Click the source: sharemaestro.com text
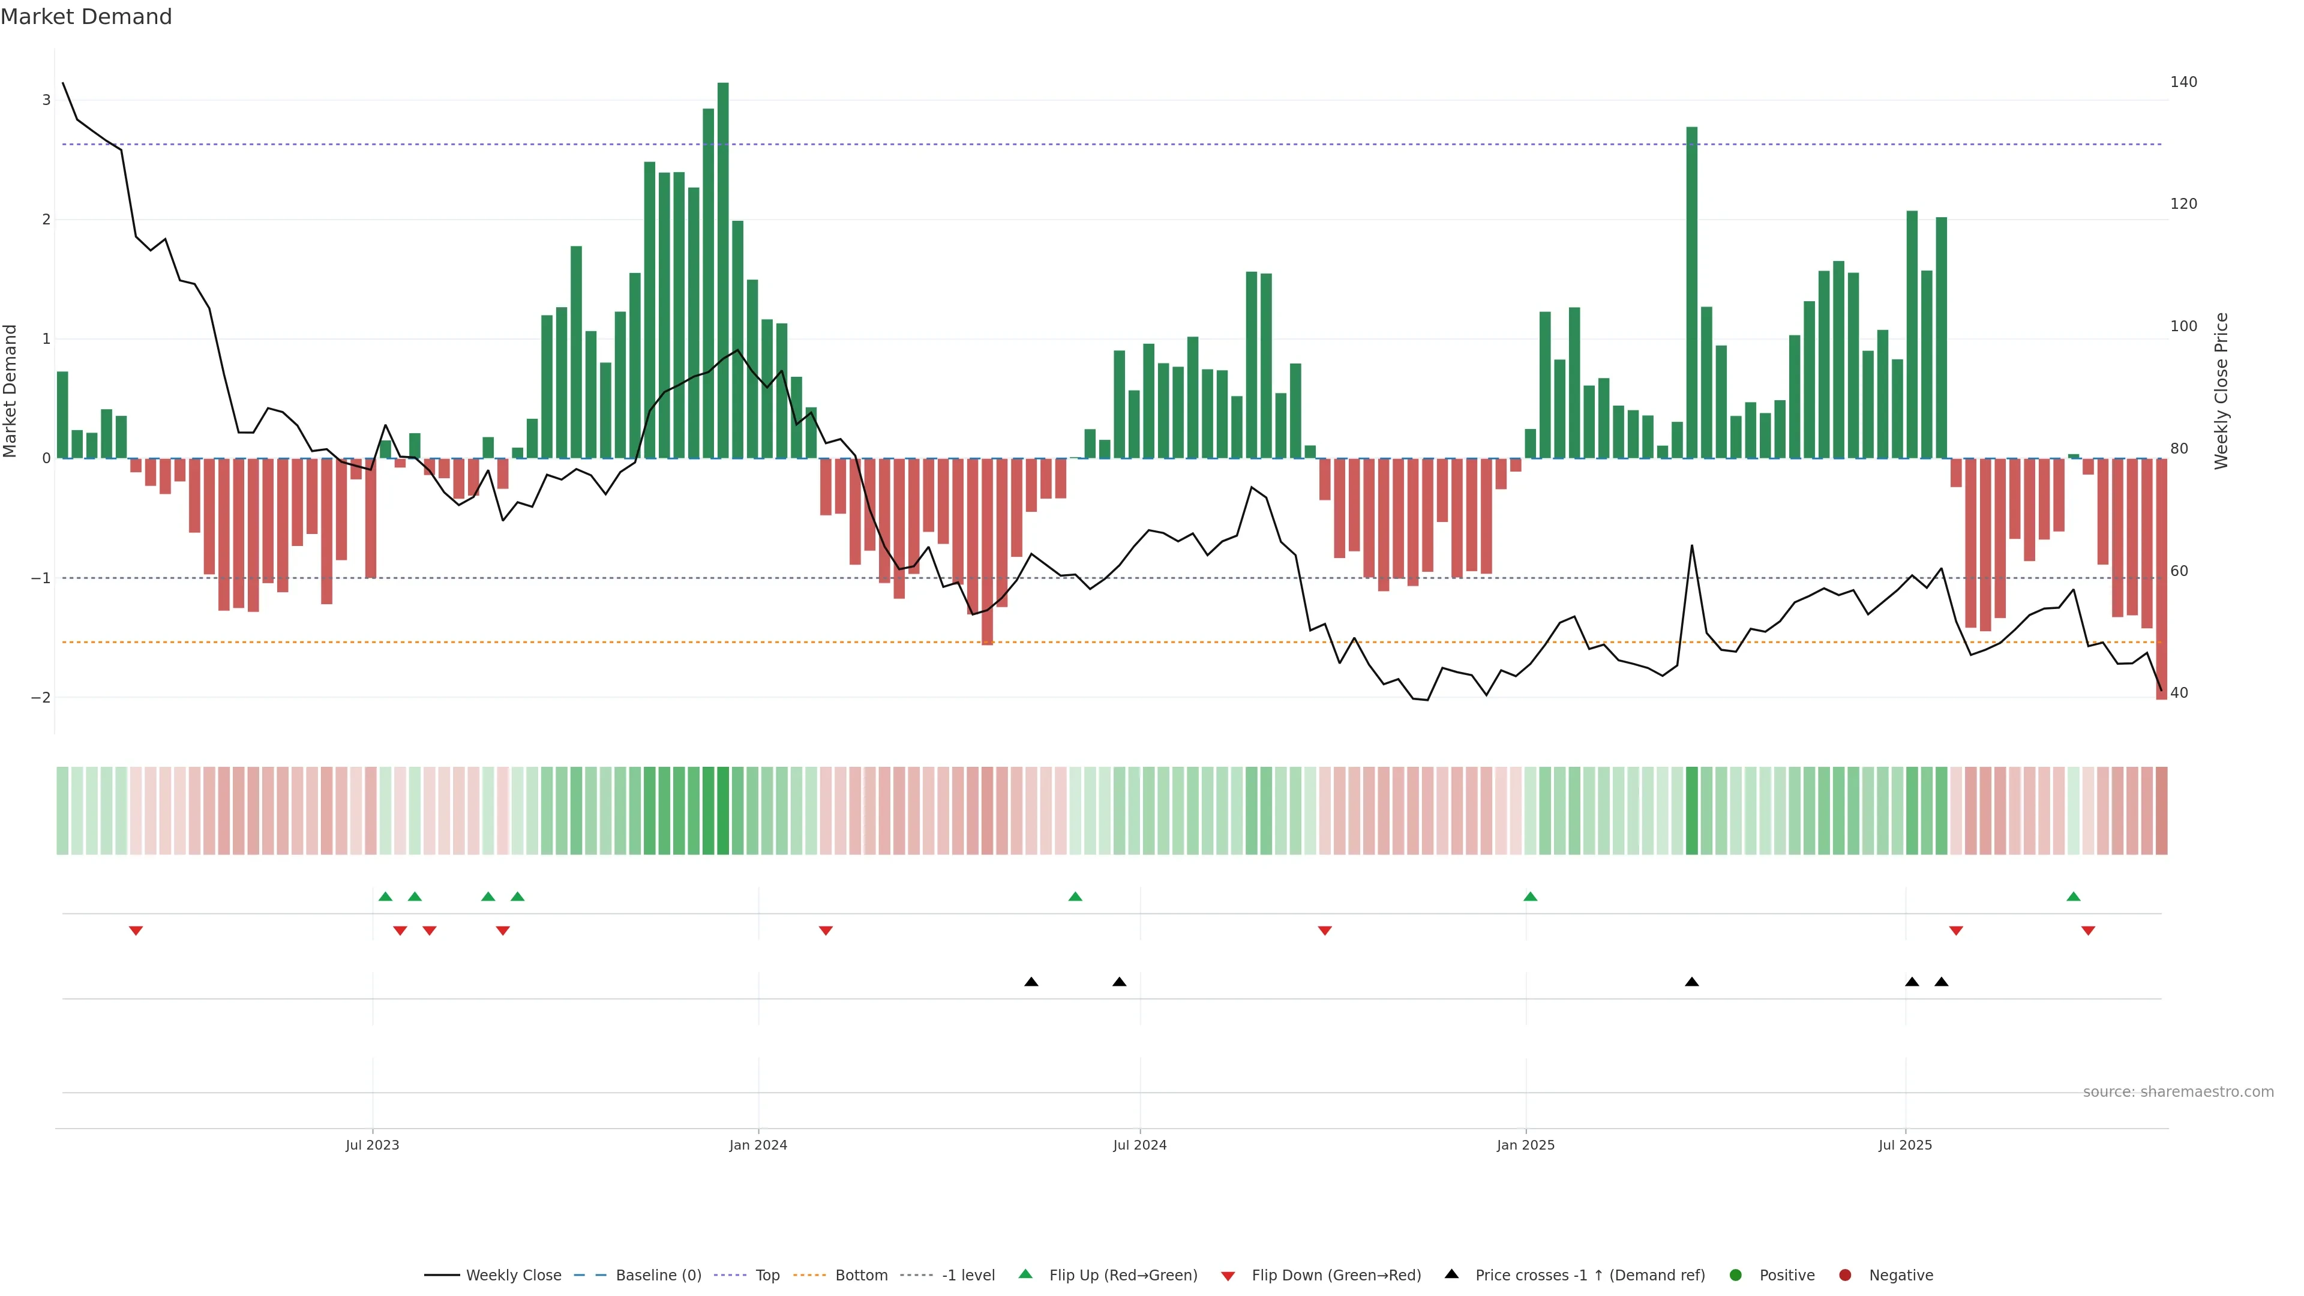The height and width of the screenshot is (1296, 2304). (2178, 1091)
